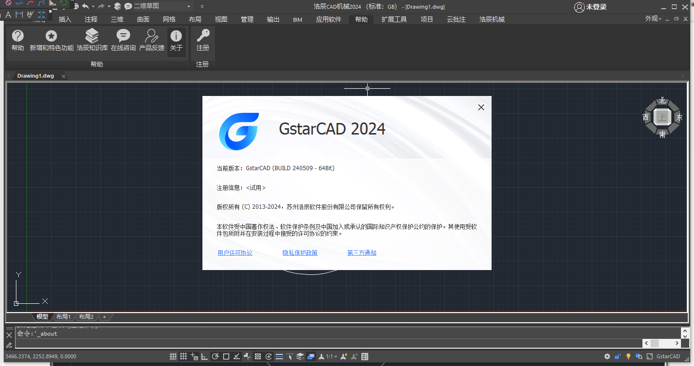Open the undo history dropdown arrow

pos(93,7)
